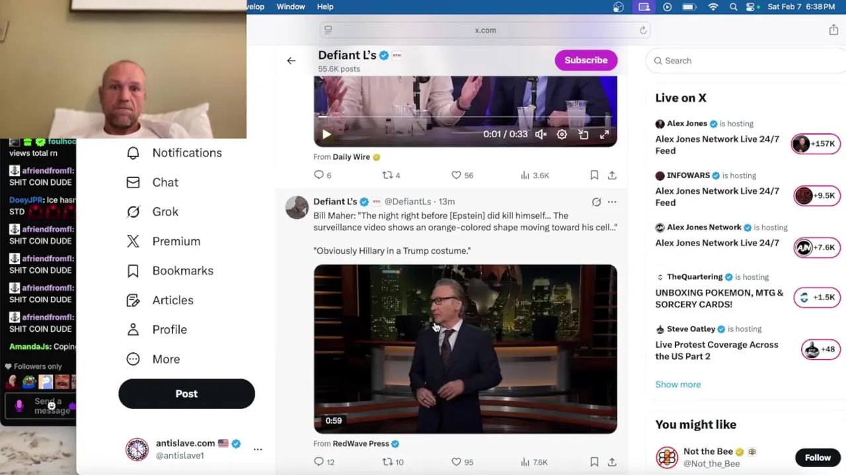Screen dimensions: 846x475
Task: Open the antislave.com account profile picture
Action: coord(137,449)
